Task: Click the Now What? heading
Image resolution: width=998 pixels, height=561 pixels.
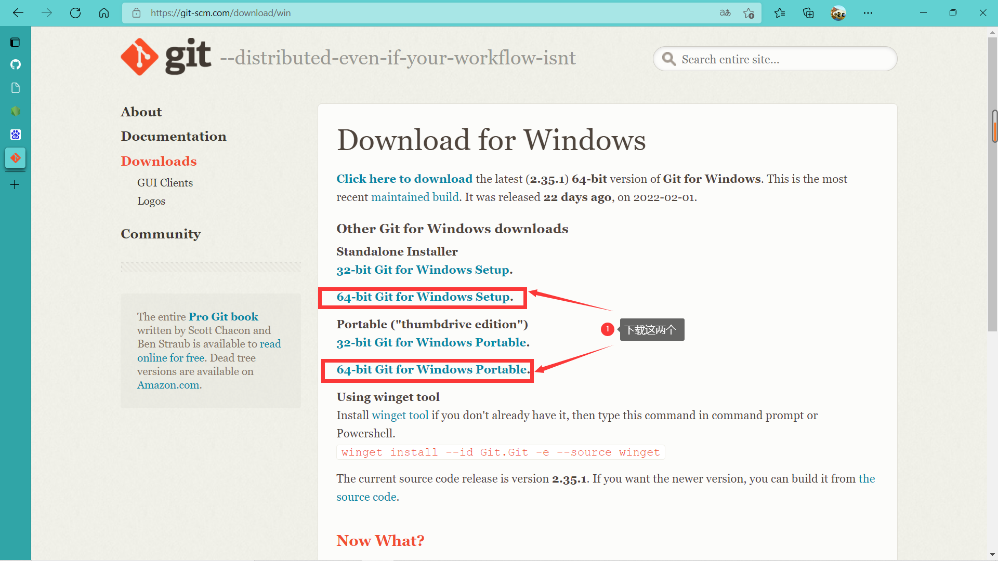Action: [x=380, y=541]
